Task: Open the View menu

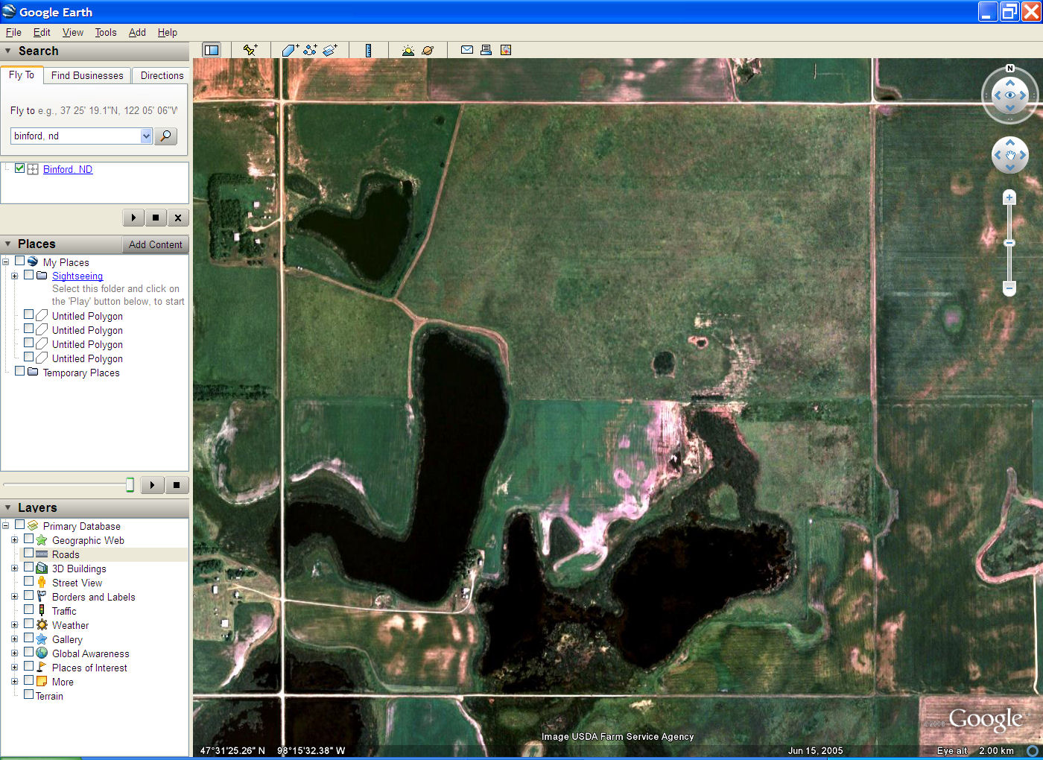Action: coord(73,32)
